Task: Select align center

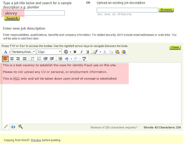Action: coord(12,59)
